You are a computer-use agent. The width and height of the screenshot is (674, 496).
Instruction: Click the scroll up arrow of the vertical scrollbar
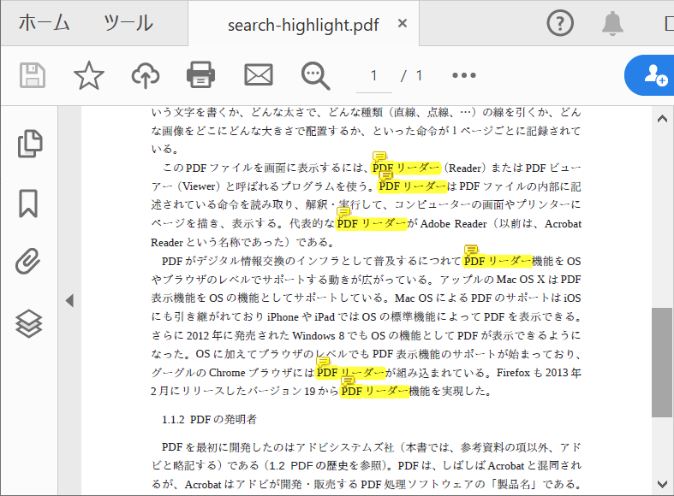click(662, 119)
